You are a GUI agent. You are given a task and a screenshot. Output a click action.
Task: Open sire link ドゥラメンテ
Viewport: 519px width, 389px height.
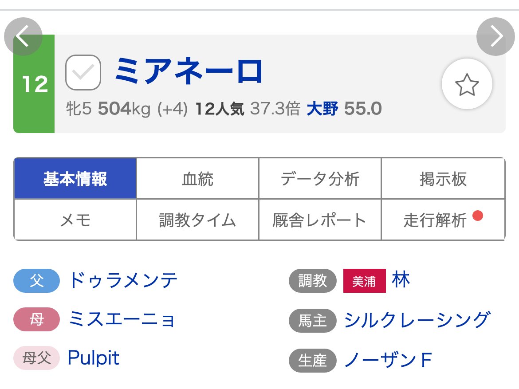click(123, 280)
